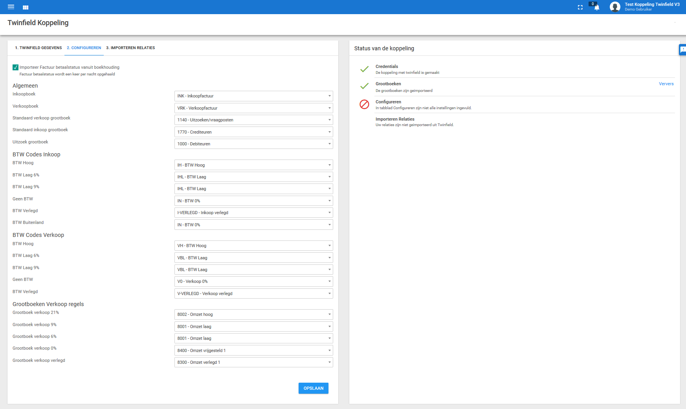Open the IN - BTW 0% Geen BTW inkoop dropdown
Screen dimensions: 686x409
pos(254,201)
